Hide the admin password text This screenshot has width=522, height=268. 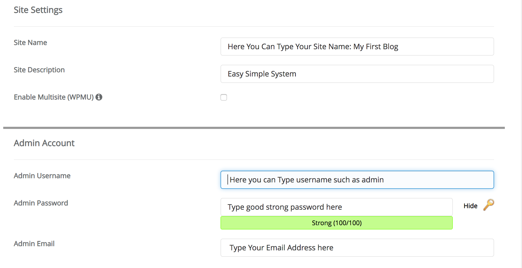(470, 206)
